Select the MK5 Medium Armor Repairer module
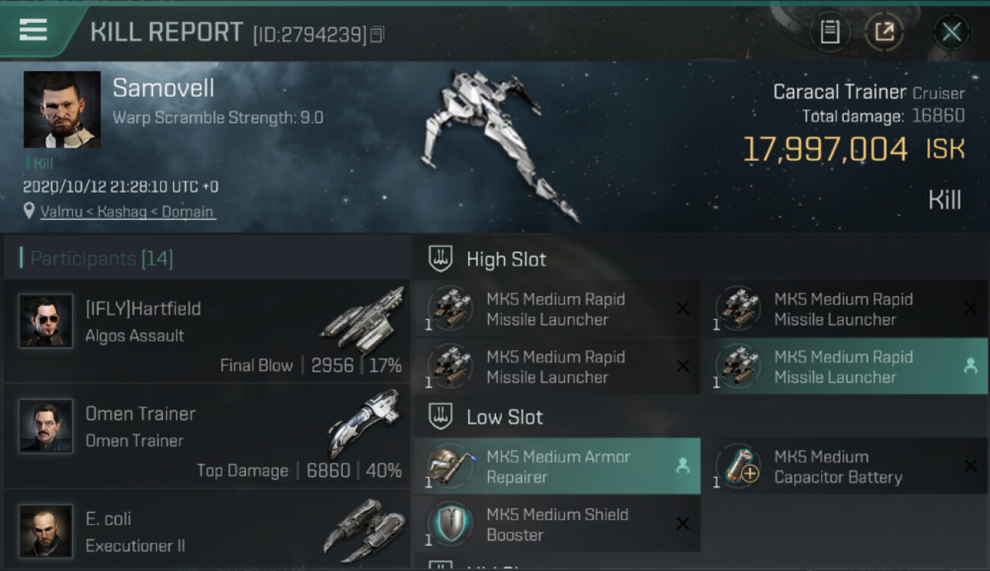The image size is (990, 571). [x=557, y=466]
